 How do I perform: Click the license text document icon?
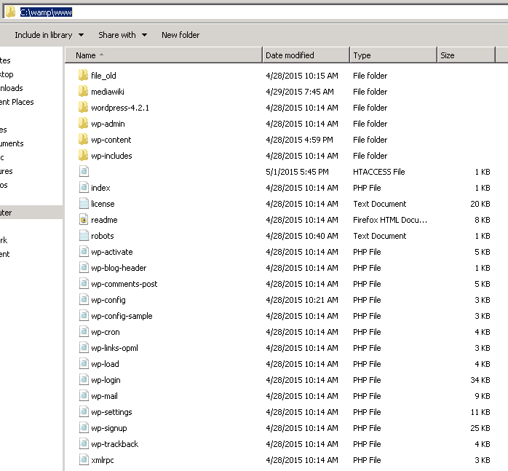pos(84,203)
